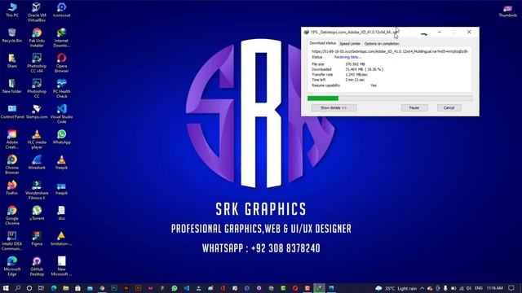The width and height of the screenshot is (522, 293).
Task: Switch to Options on completion tab
Action: pyautogui.click(x=382, y=43)
